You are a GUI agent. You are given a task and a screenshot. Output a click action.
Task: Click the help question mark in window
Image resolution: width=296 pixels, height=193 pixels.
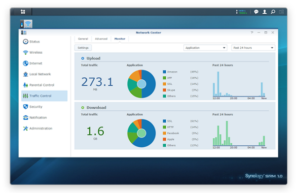pos(252,32)
